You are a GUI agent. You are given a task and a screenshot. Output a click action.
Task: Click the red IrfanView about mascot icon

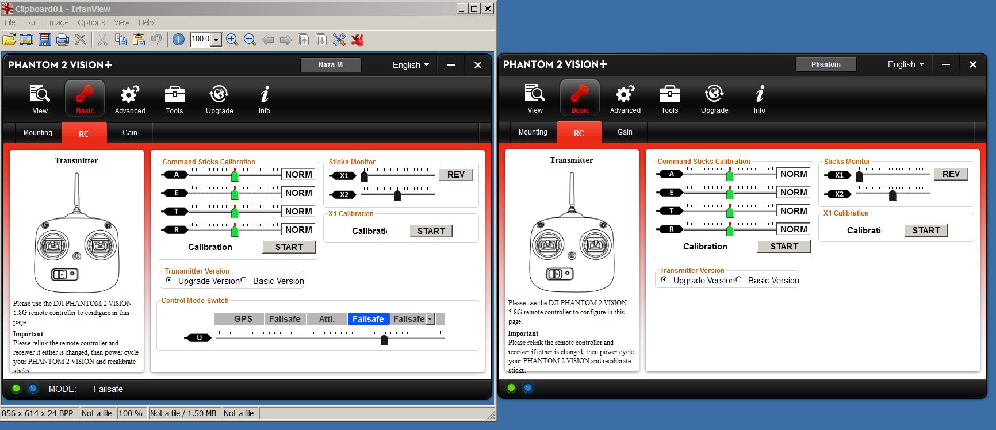click(x=358, y=40)
